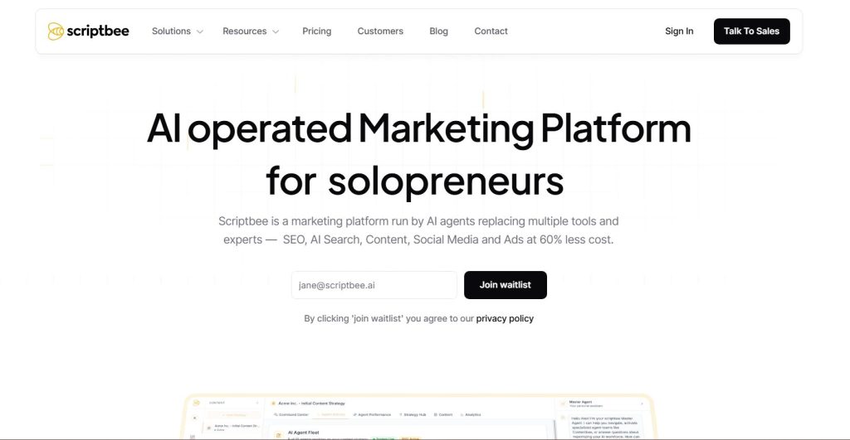Image resolution: width=850 pixels, height=440 pixels.
Task: Click the Join waitlist button
Action: pos(505,285)
